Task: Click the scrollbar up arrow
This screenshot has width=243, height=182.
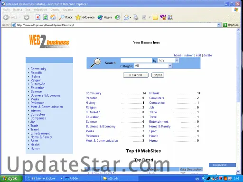Action: coord(238,30)
